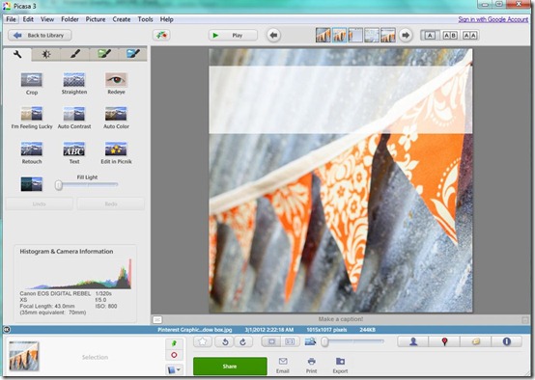Open the File menu
535x380 pixels.
click(11, 19)
